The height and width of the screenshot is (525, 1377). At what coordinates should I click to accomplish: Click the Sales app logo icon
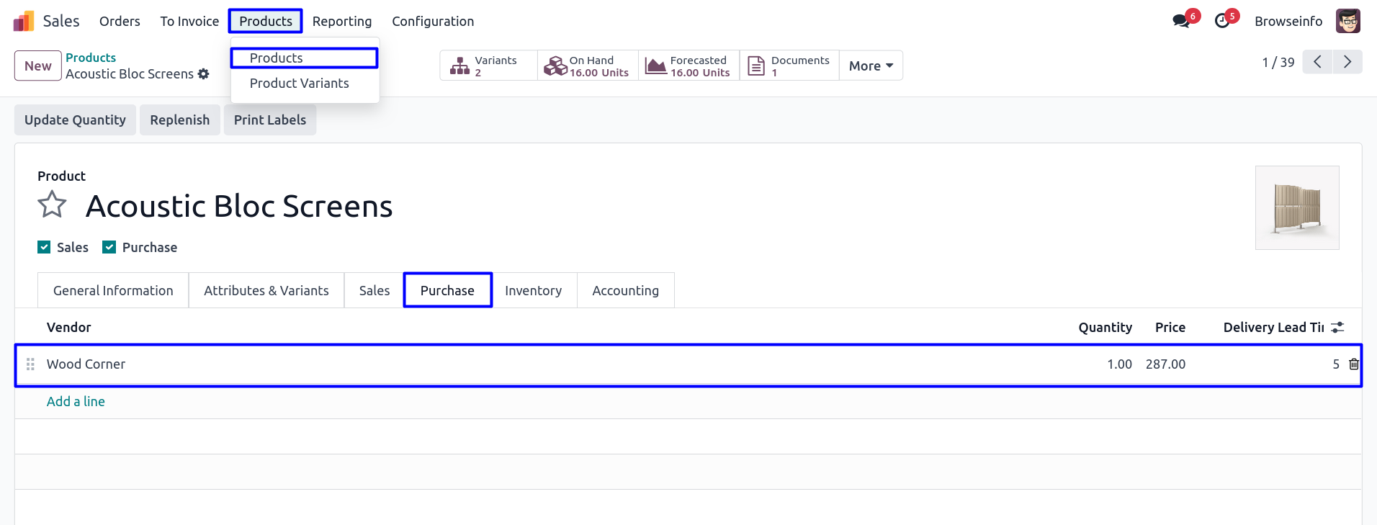(x=24, y=21)
